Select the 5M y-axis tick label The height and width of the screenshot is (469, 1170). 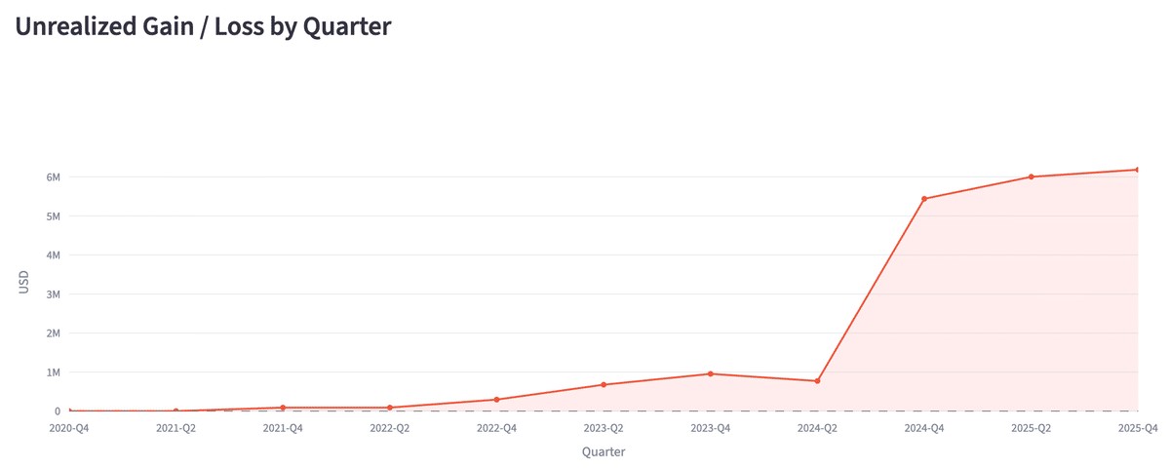point(53,216)
